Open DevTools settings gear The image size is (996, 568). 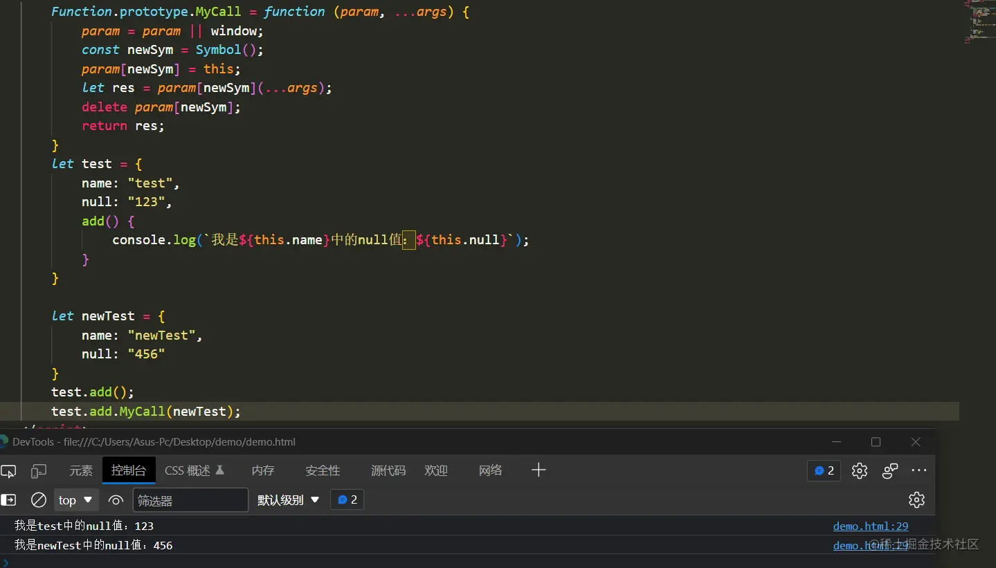860,470
